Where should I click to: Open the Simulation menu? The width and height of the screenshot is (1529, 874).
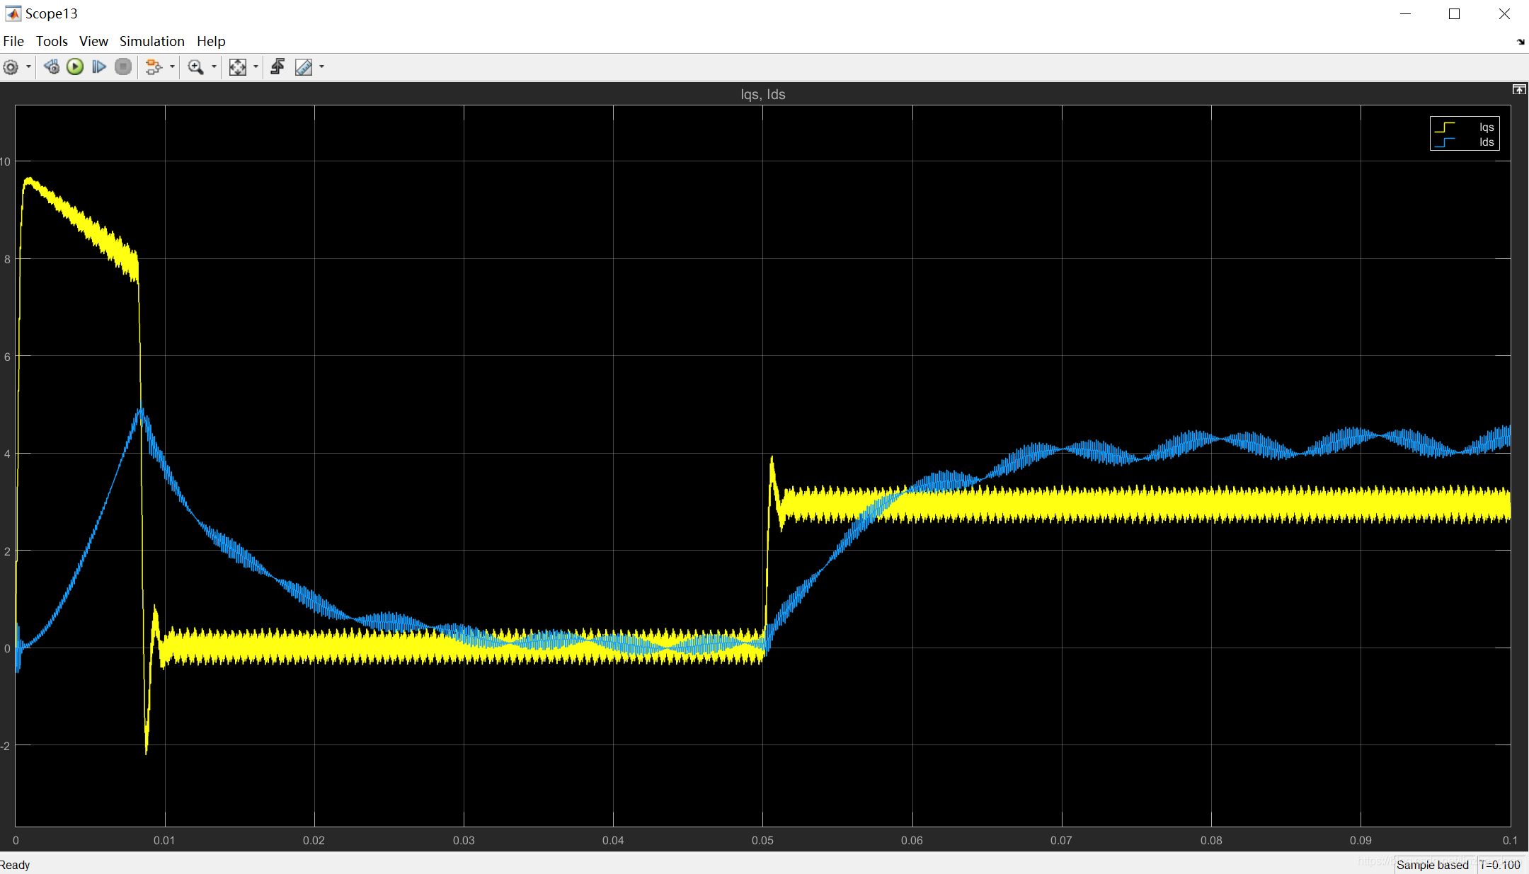tap(151, 41)
